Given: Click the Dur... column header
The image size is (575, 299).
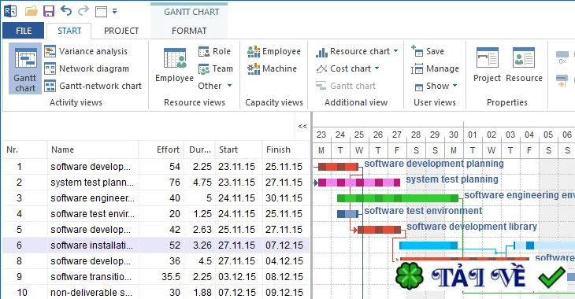Looking at the screenshot, I should coord(199,149).
